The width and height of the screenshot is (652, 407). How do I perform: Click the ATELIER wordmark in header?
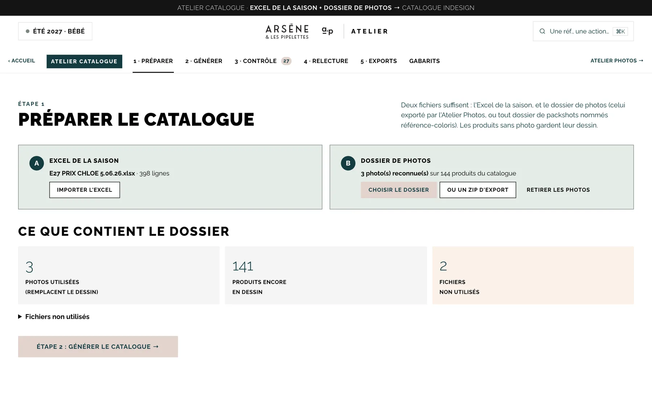coord(369,31)
